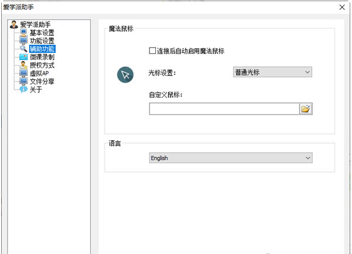This screenshot has height=254, width=352.
Task: Click the 爱学派助手 root user icon
Action: [x=14, y=25]
